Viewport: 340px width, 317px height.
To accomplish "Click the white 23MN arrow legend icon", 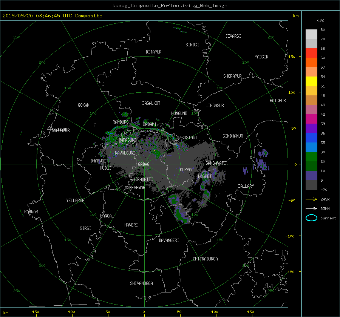I will point(311,208).
